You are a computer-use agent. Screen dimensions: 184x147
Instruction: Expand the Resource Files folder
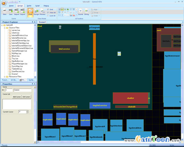[5, 77]
